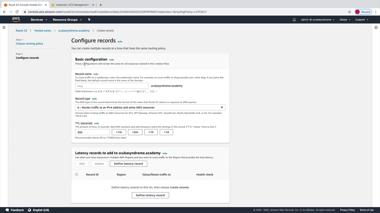Add one day to TTL with +1d
Viewport: 380px width, 213px height.
(166, 132)
